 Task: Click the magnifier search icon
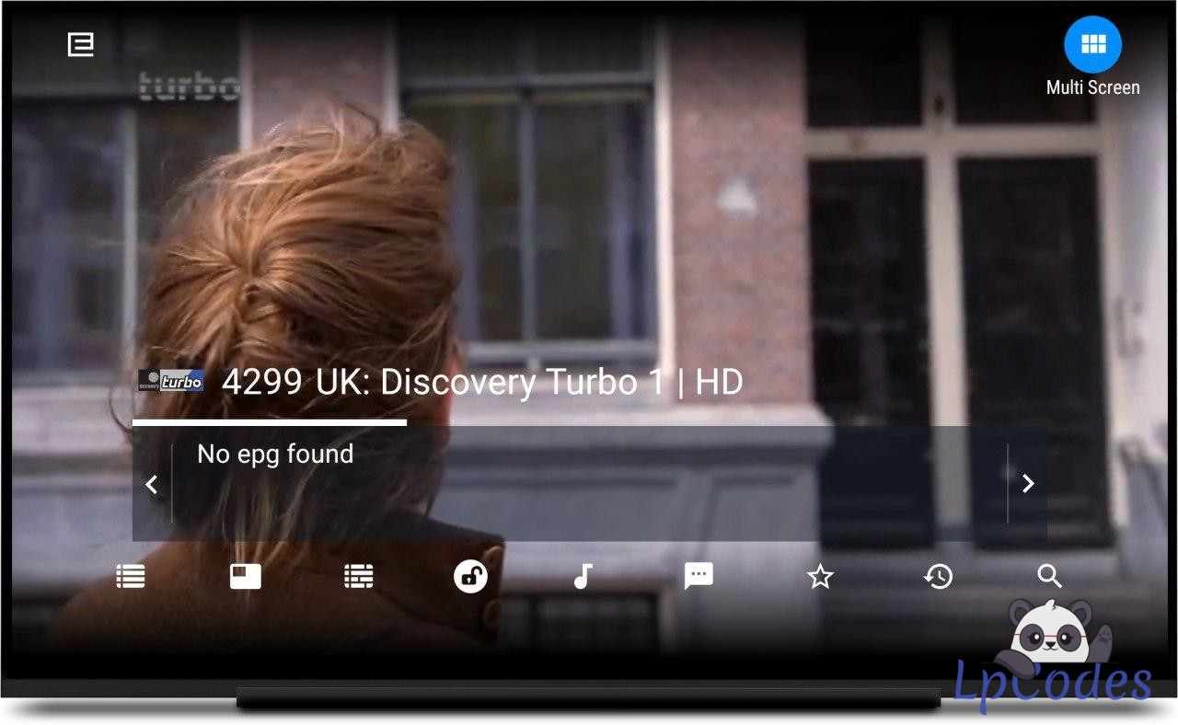1049,577
